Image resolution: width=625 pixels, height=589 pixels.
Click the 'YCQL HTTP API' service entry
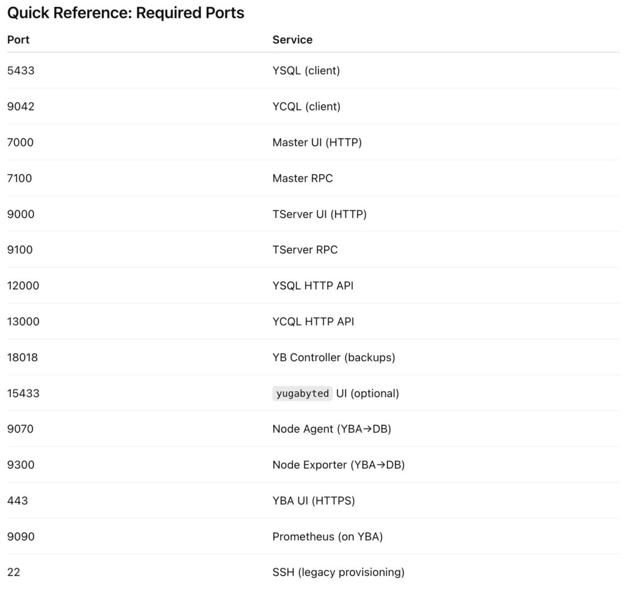313,322
